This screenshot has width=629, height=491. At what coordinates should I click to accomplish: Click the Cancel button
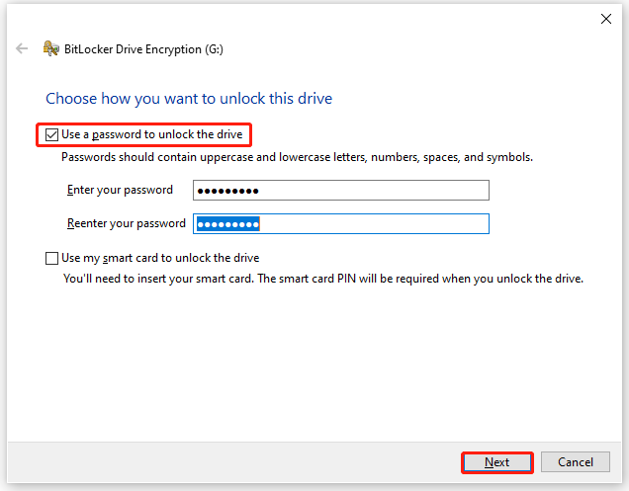click(576, 462)
